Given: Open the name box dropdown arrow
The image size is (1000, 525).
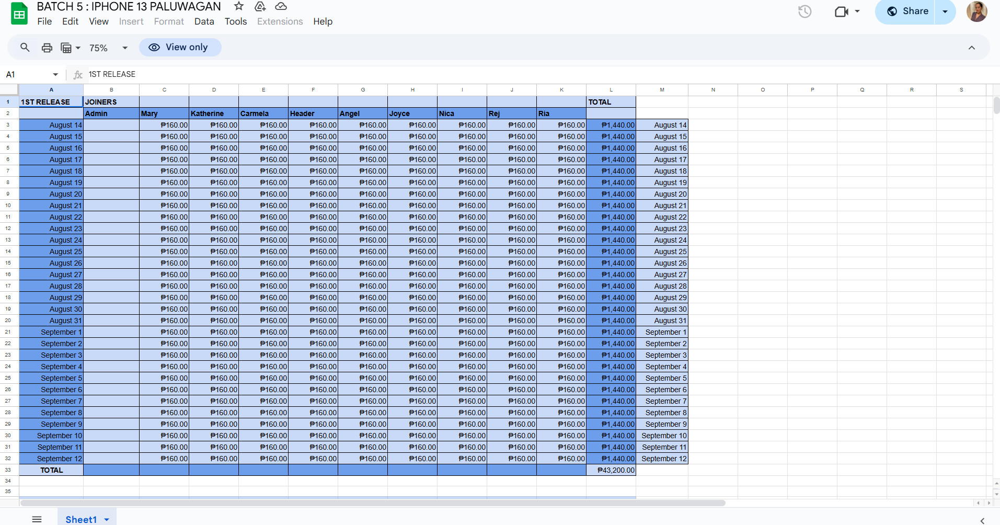Looking at the screenshot, I should (x=55, y=74).
